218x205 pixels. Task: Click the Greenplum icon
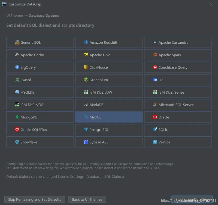86,79
